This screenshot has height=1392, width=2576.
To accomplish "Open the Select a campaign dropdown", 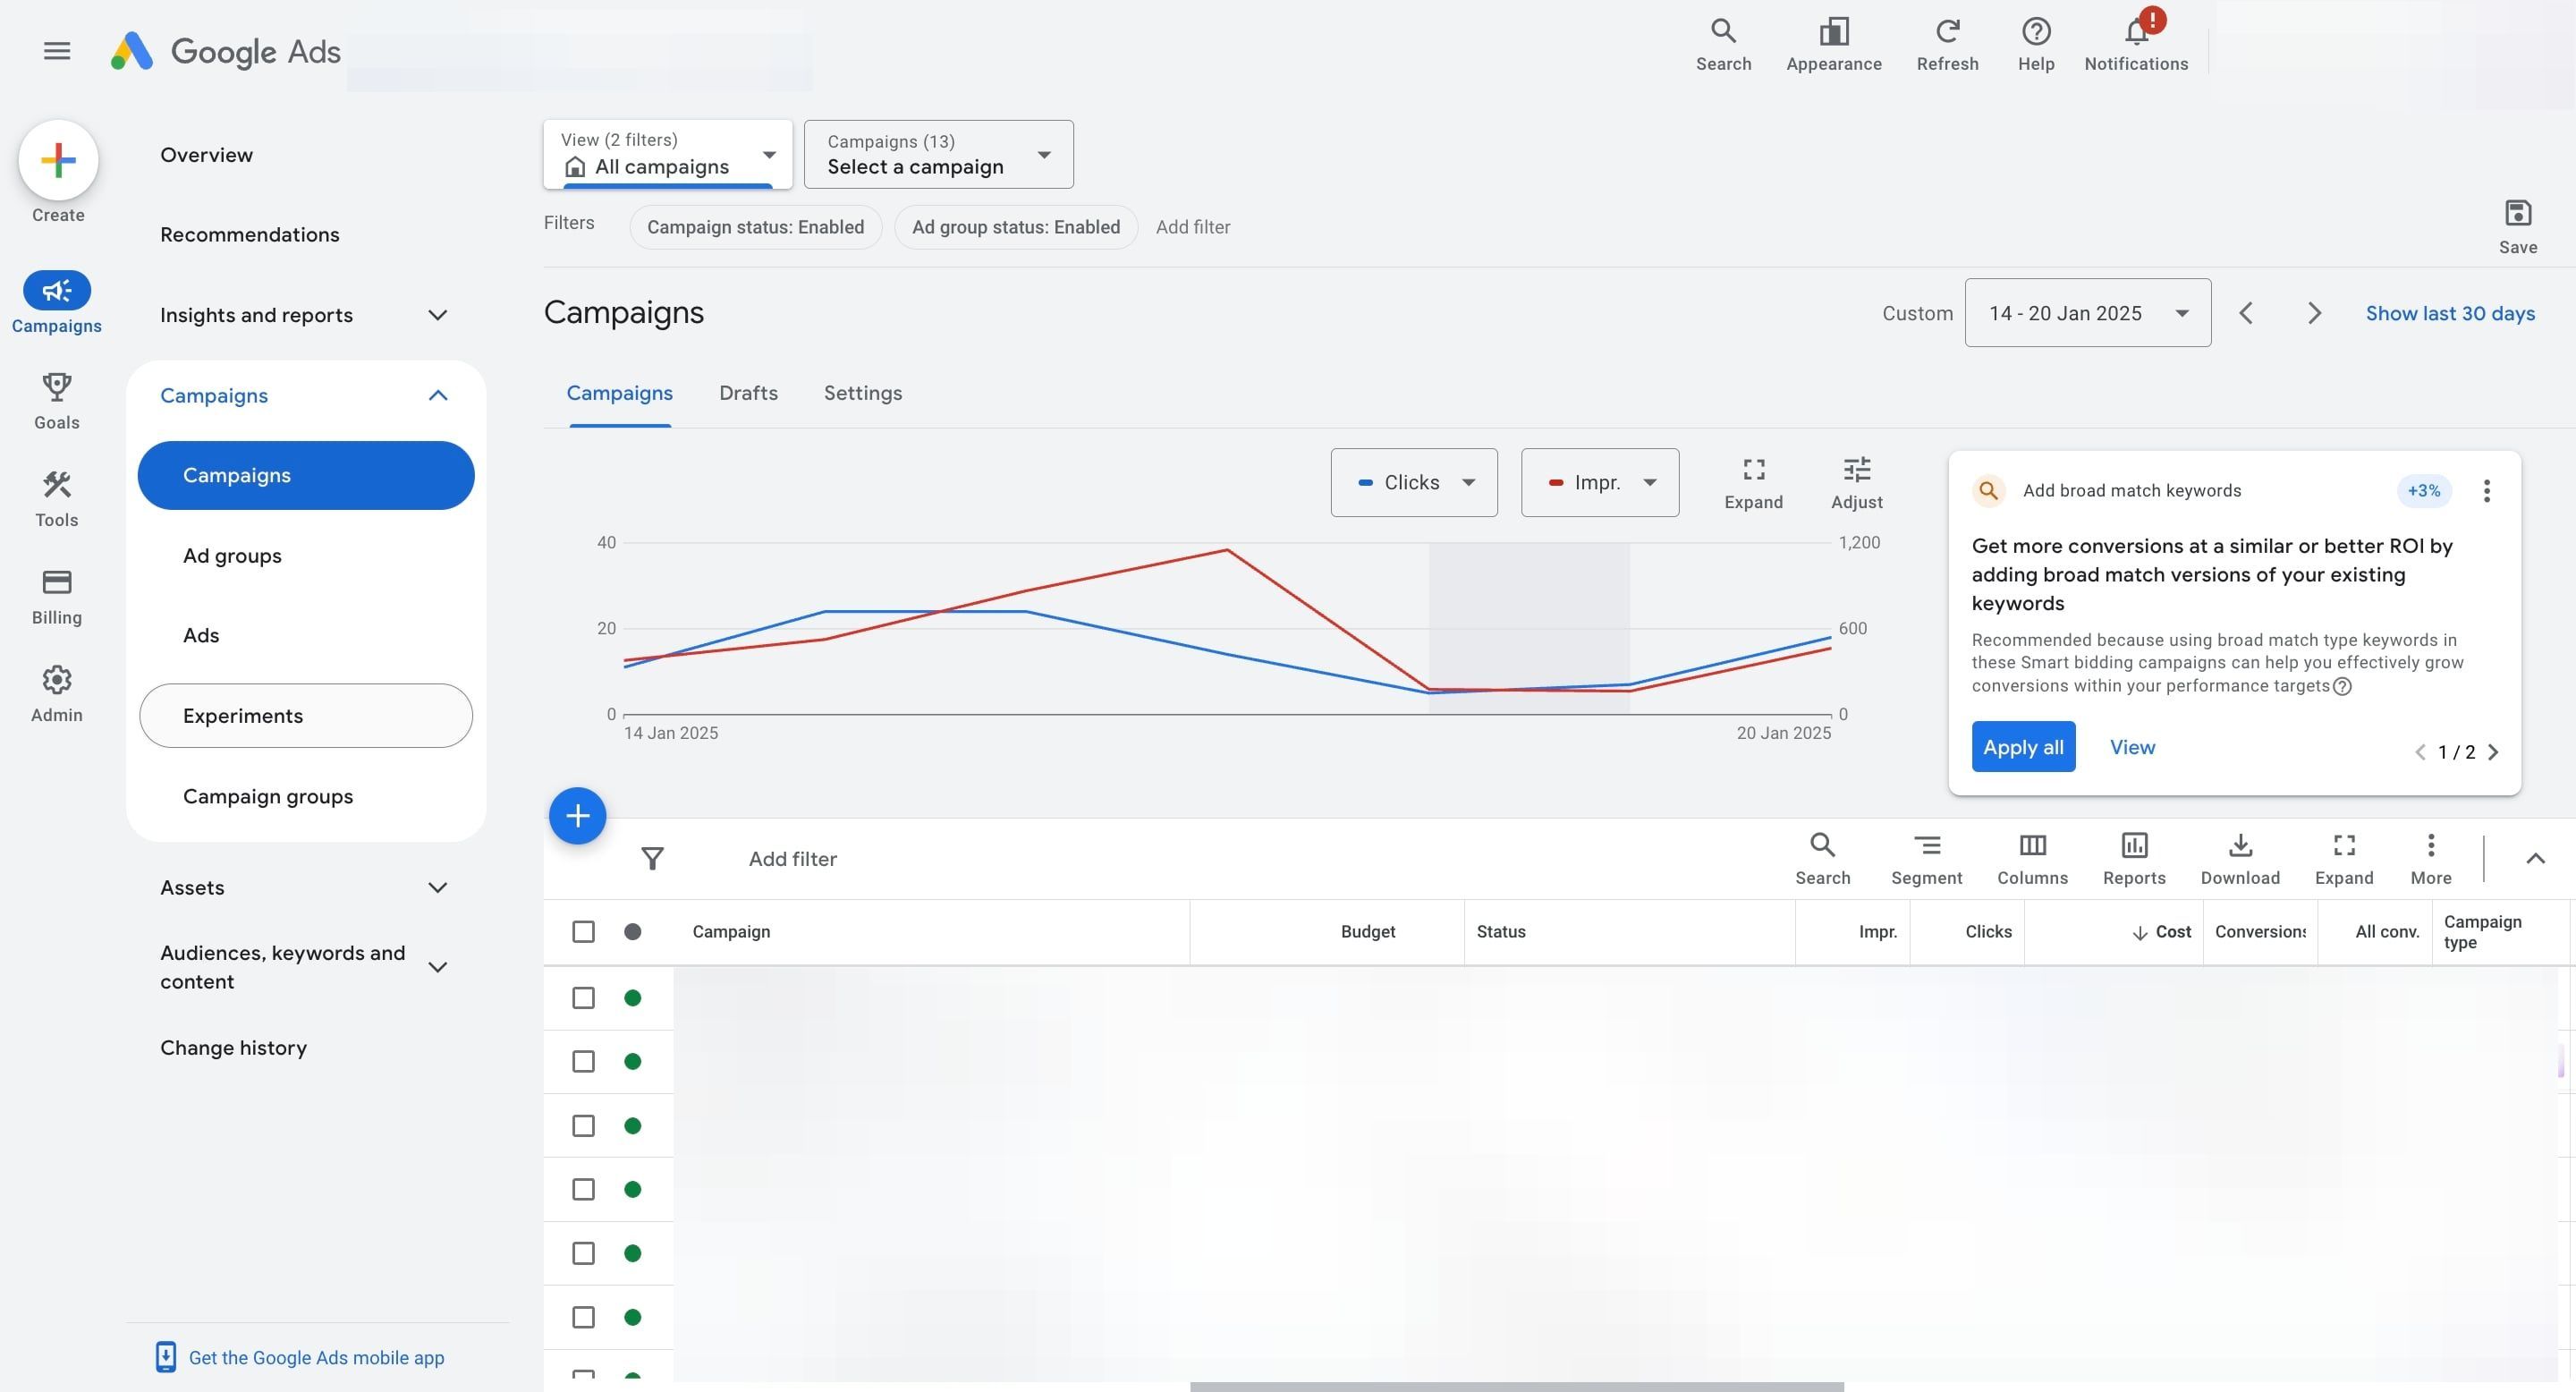I will pos(938,154).
